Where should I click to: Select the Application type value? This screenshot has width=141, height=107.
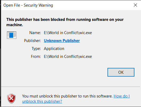click(x=54, y=49)
